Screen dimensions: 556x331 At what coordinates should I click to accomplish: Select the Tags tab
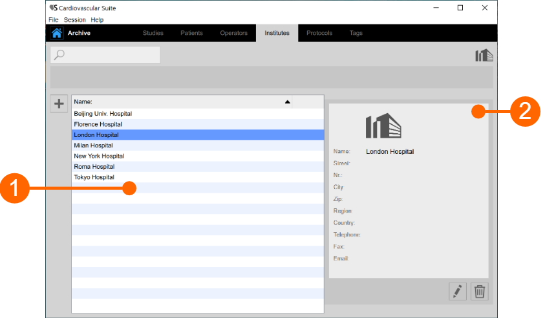pos(356,33)
